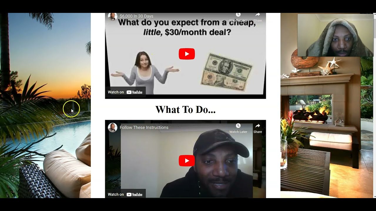This screenshot has width=376, height=211.
Task: Click the shrugging woman in first video
Action: pyautogui.click(x=145, y=73)
